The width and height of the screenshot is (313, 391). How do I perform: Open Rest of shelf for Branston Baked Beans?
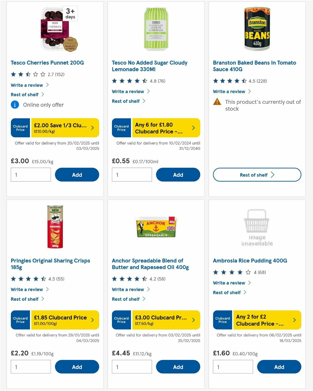(256, 175)
